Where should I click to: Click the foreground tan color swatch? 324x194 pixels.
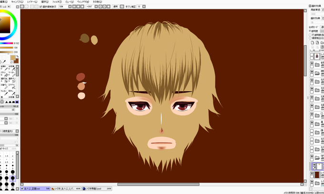[x=13, y=58]
